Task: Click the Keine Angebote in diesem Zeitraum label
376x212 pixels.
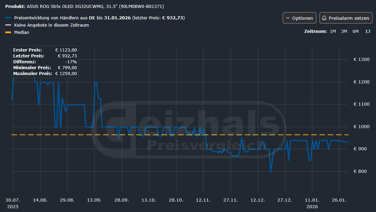Action: pos(52,25)
